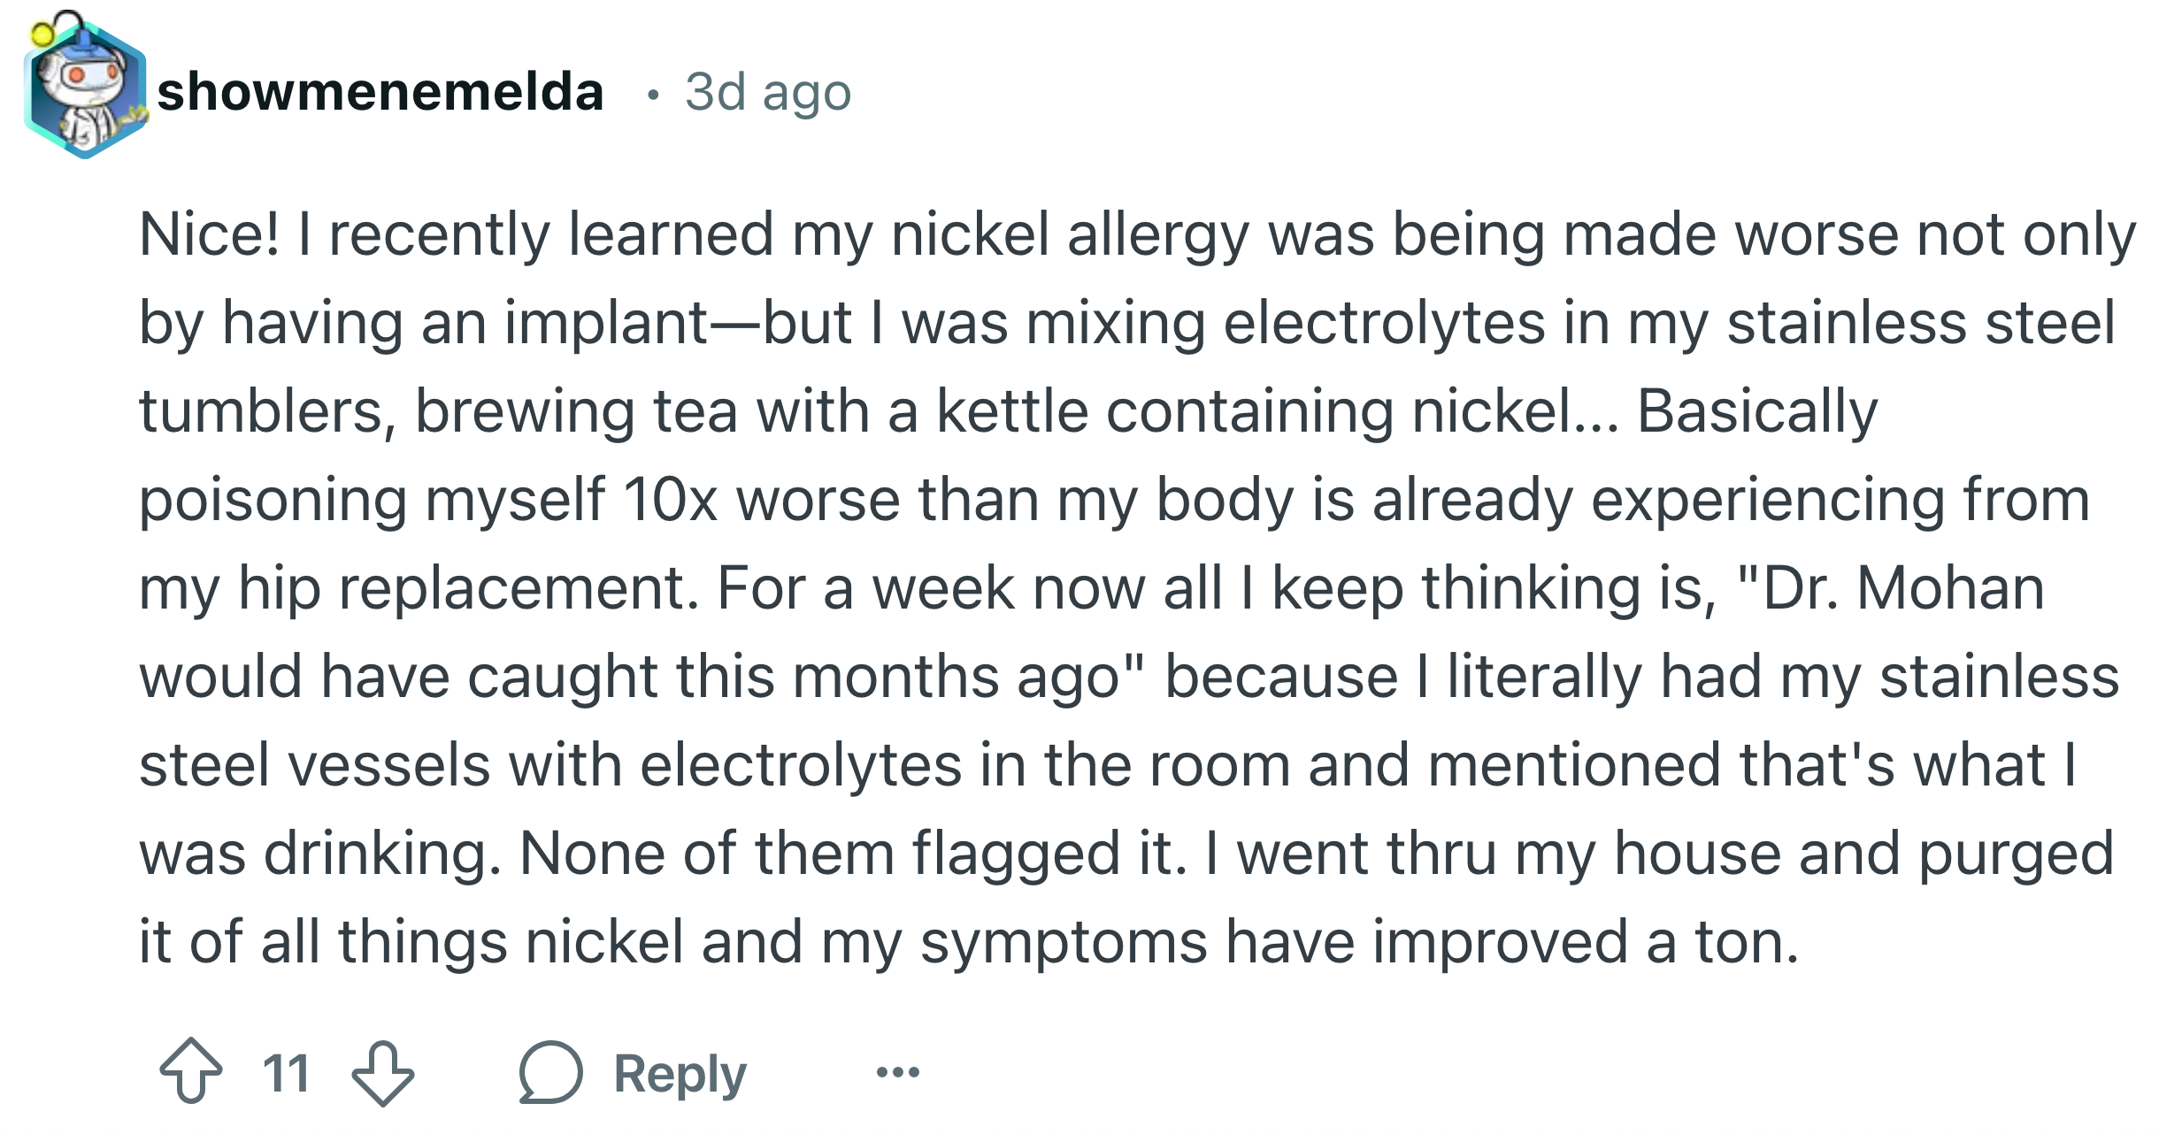Click "stainless steel" on the second text line
The image size is (2182, 1134).
(1921, 322)
